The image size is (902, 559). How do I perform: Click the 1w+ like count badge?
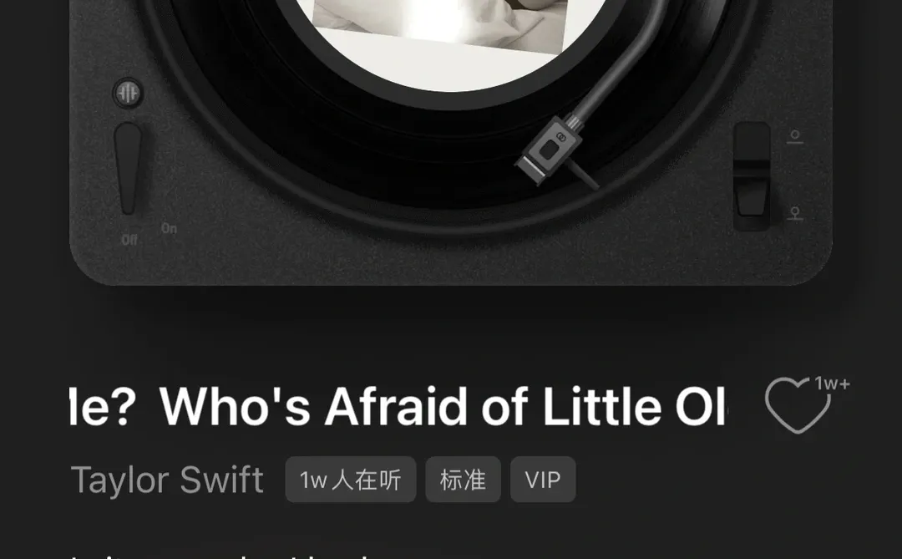pos(832,384)
